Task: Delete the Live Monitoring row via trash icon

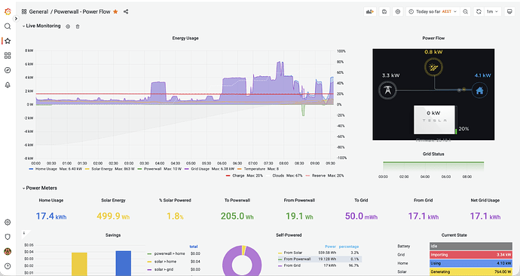Action: [x=78, y=26]
